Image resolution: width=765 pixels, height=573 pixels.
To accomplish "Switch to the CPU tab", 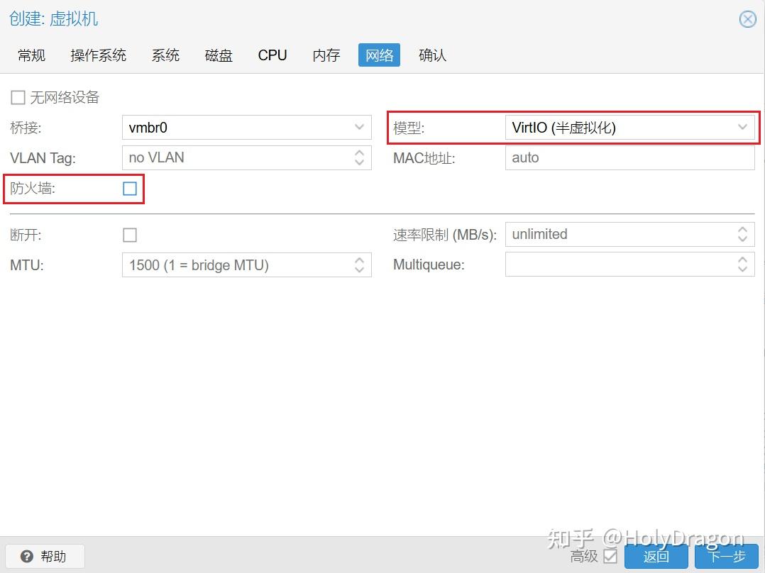I will point(272,55).
